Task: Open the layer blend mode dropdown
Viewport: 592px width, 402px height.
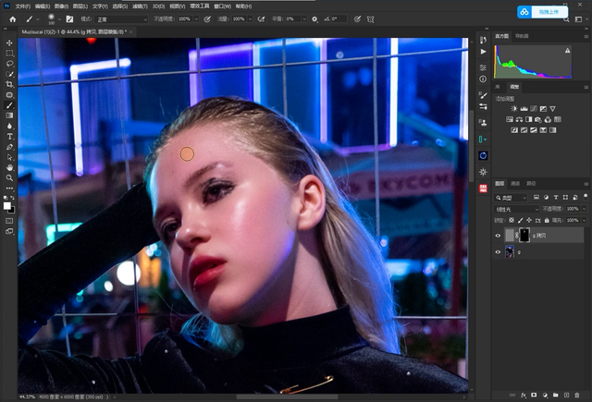Action: pos(514,209)
